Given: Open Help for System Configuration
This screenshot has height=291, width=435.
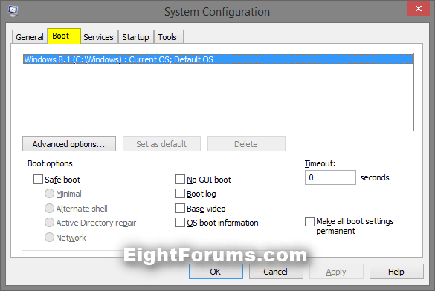Looking at the screenshot, I should tap(396, 272).
